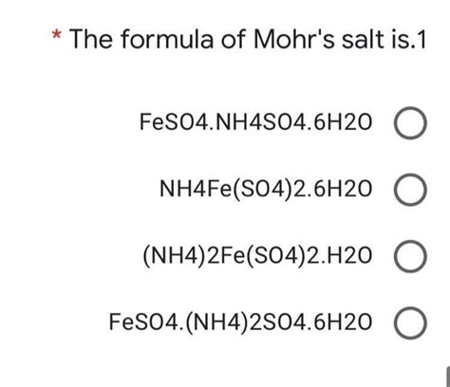Select the first answer option's circle
The width and height of the screenshot is (450, 387).
410,123
